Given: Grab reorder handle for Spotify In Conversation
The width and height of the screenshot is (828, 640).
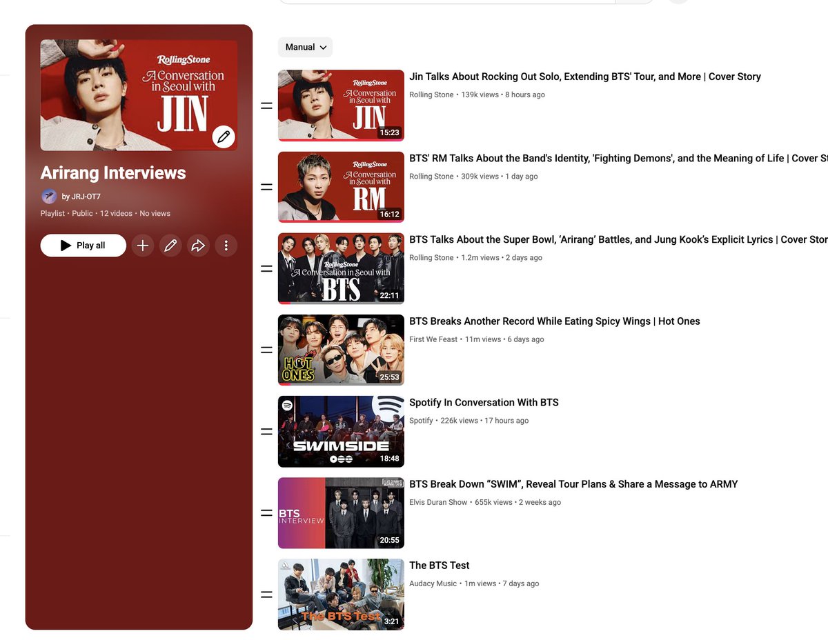Looking at the screenshot, I should [x=266, y=432].
